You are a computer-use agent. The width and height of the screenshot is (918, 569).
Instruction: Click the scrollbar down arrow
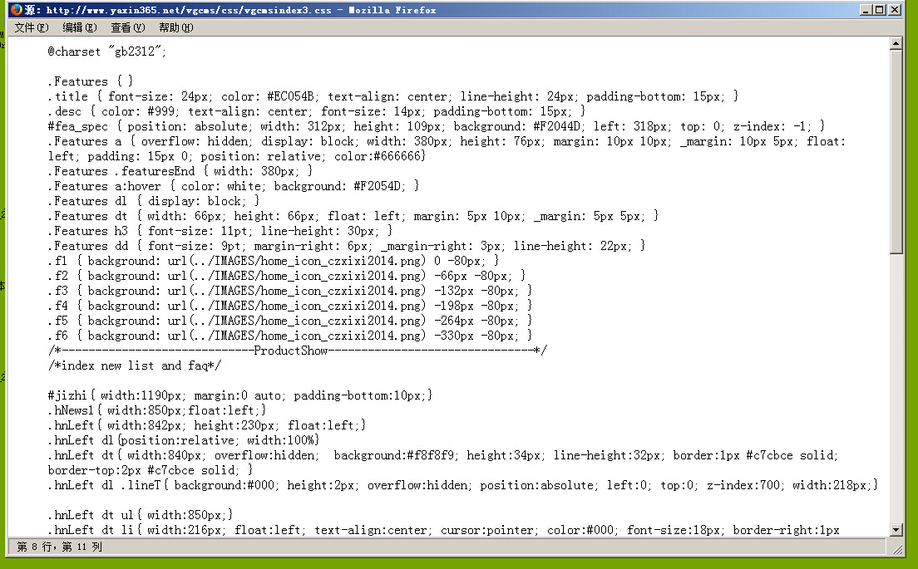[896, 530]
